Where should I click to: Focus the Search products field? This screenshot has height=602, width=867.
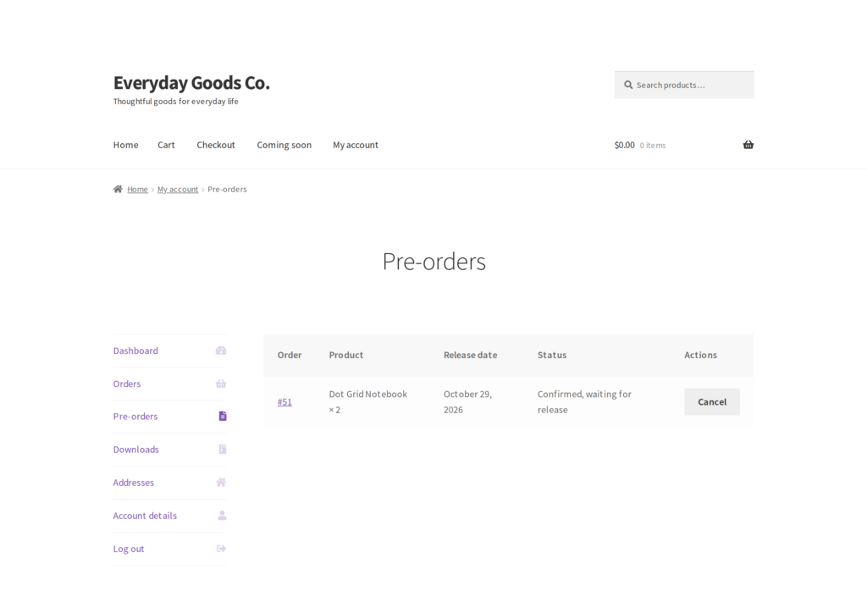[684, 86]
